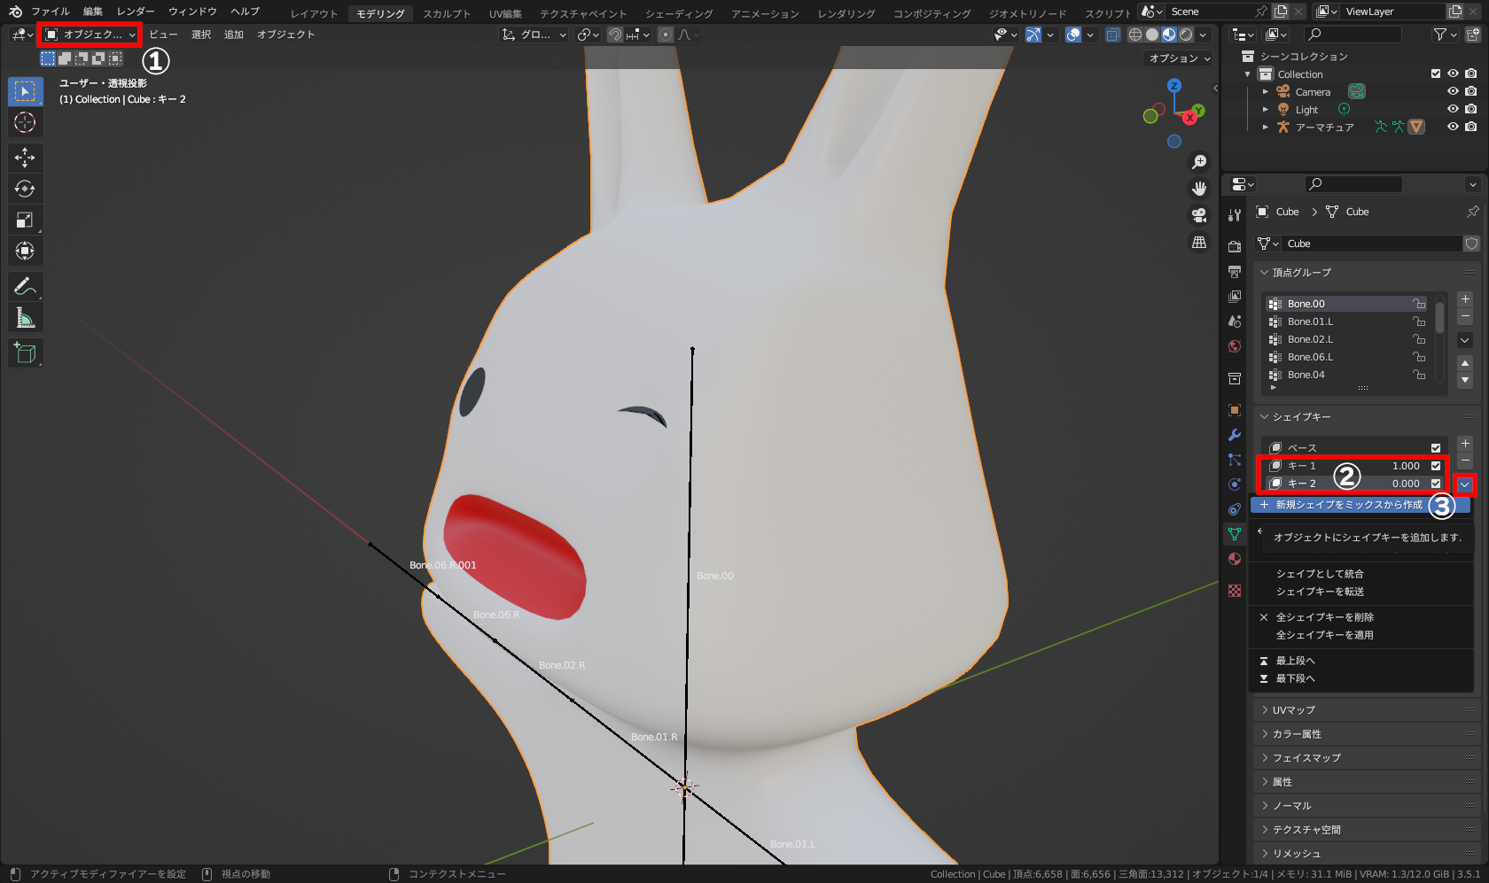Disable the キー 1 shape key checkbox
This screenshot has height=883, width=1489.
1436,466
